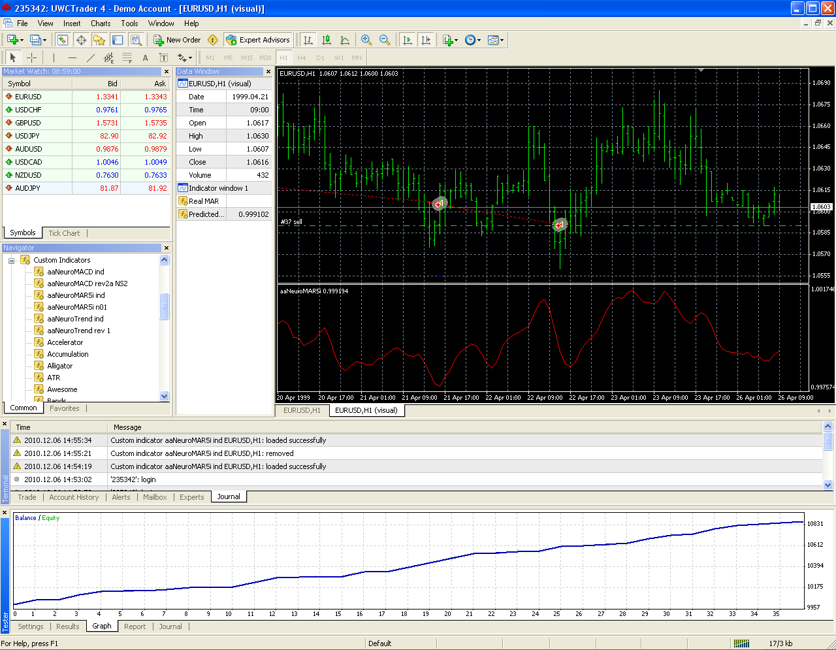Toggle the Strategy Tester toolbar button

click(136, 40)
